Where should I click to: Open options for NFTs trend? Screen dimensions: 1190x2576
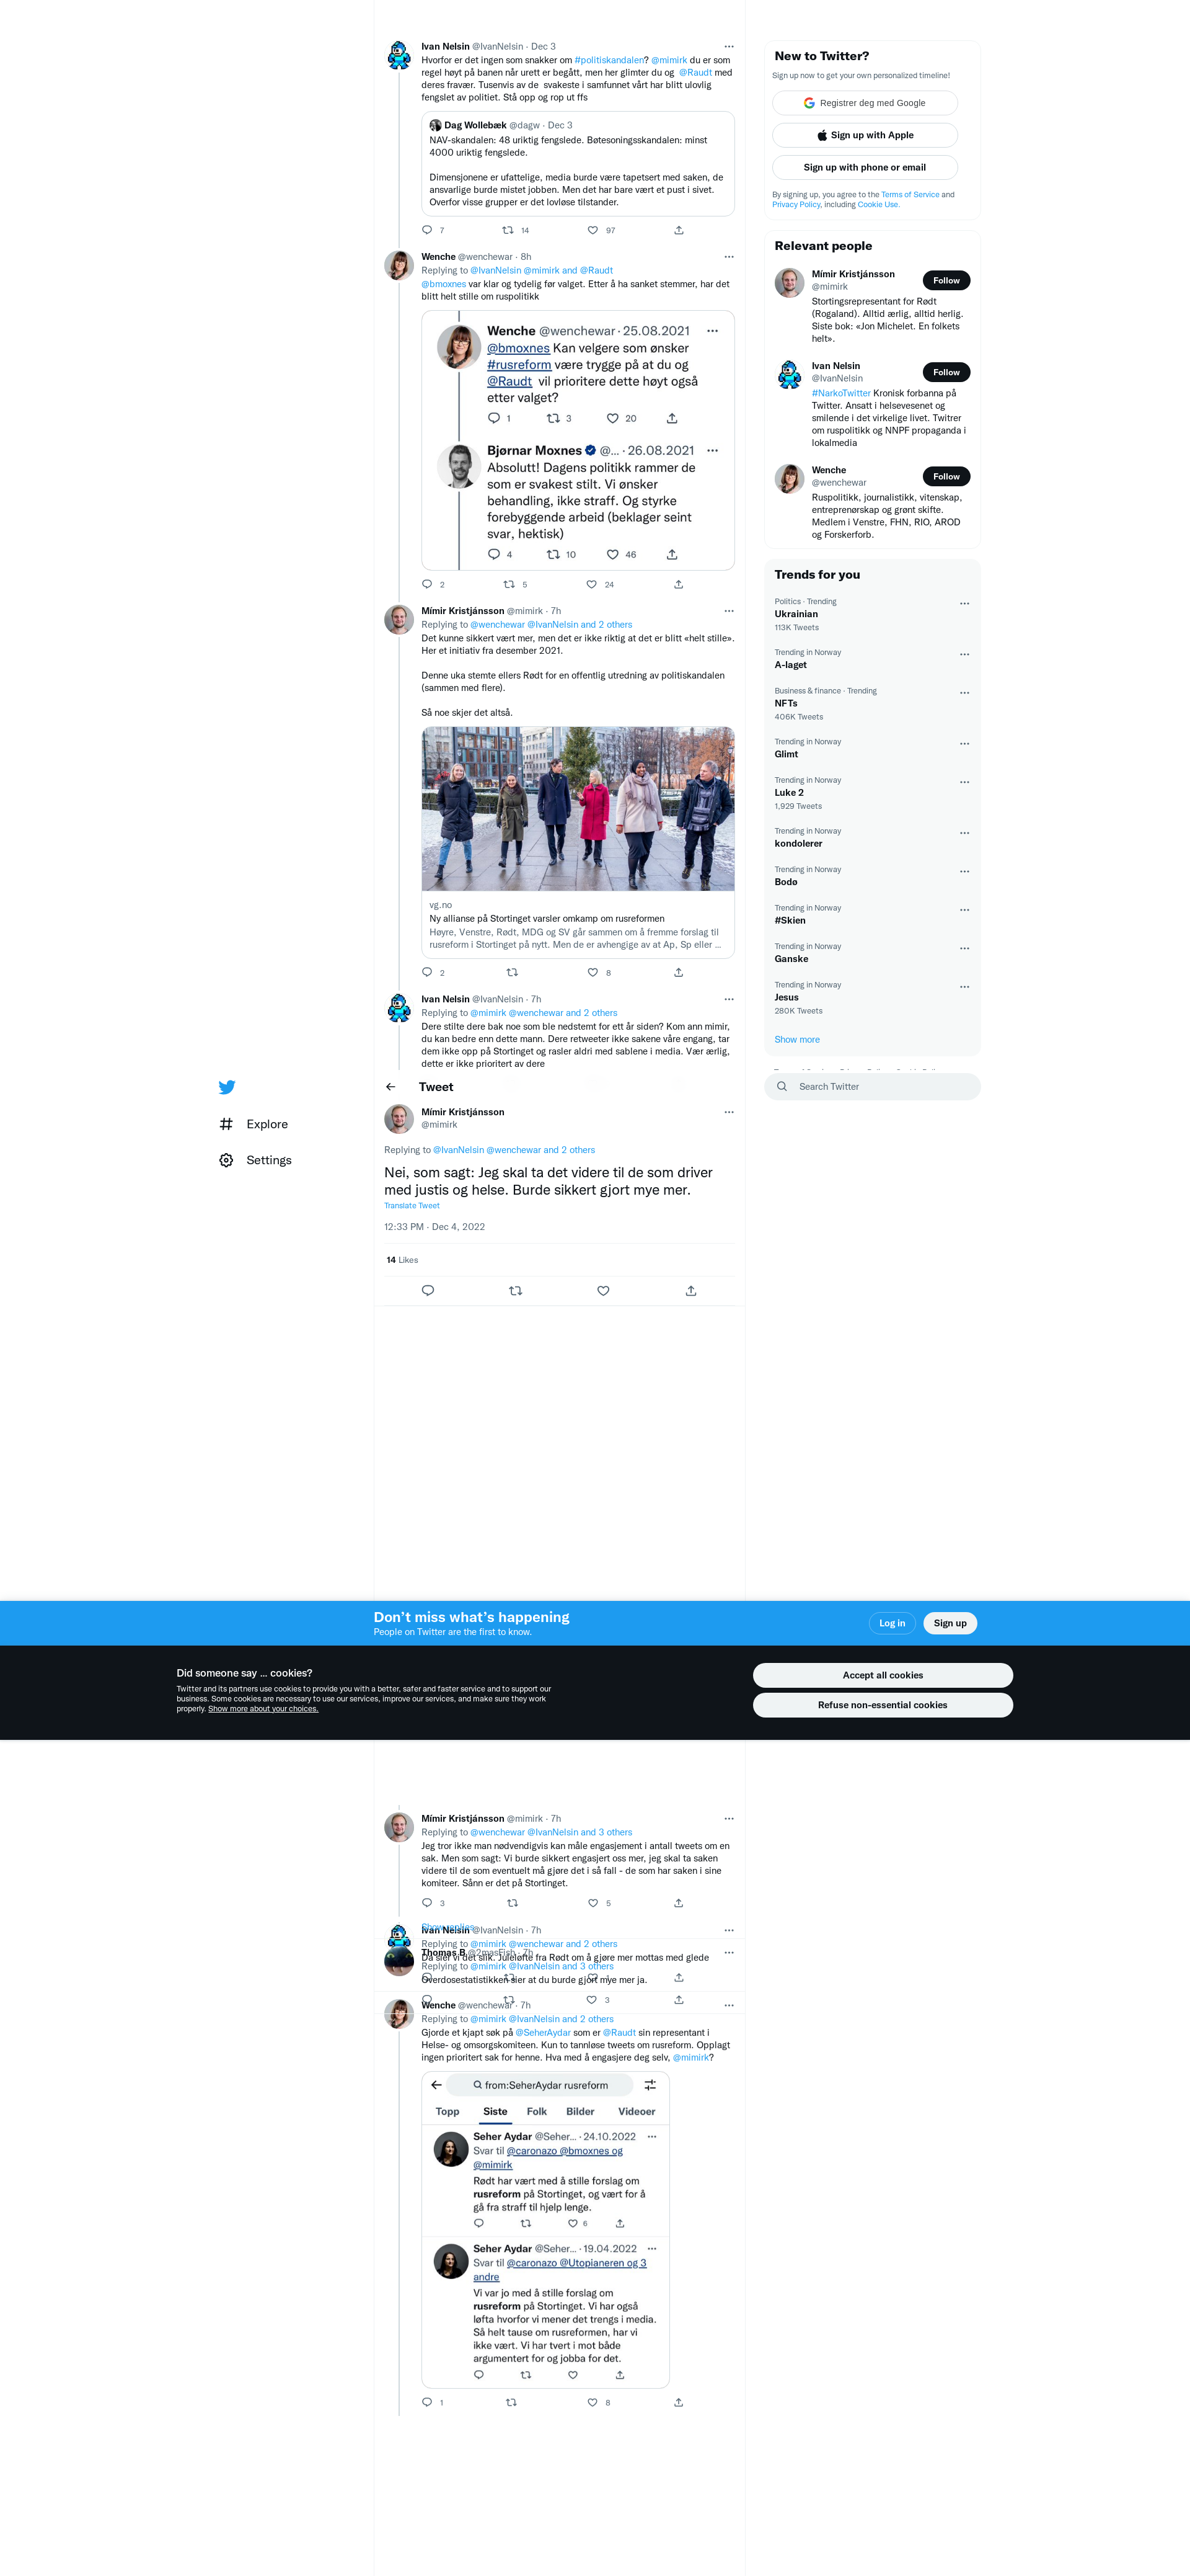click(964, 693)
